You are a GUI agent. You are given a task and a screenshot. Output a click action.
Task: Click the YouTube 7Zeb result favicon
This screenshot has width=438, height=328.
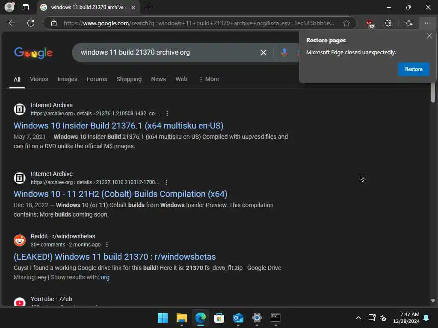(20, 302)
